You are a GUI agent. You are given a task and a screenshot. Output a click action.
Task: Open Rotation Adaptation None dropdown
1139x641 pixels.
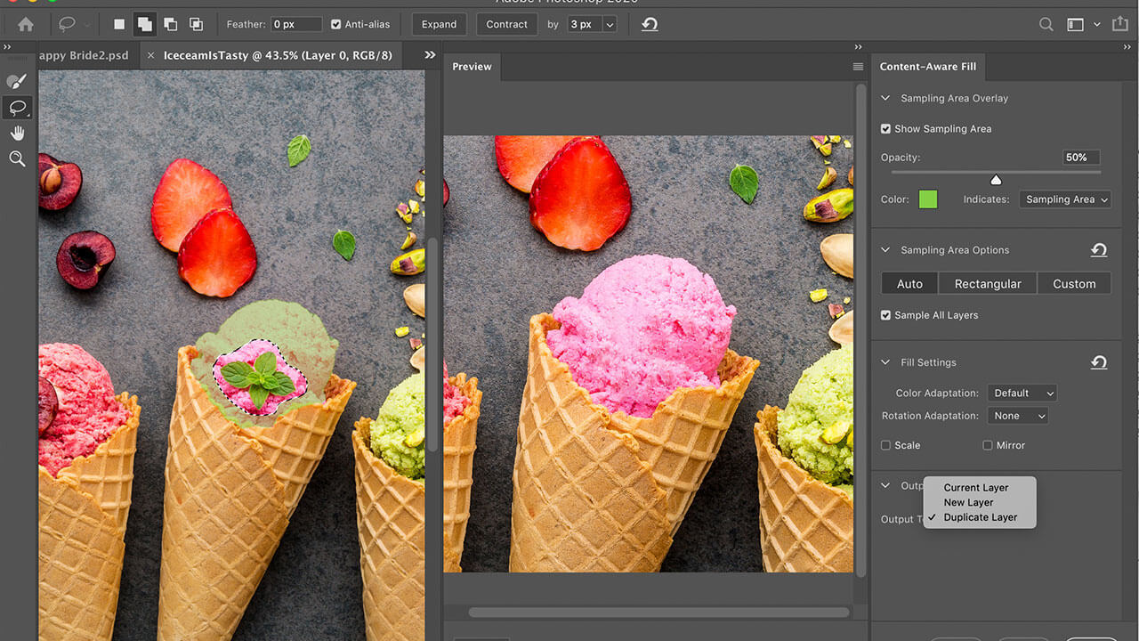point(1017,416)
